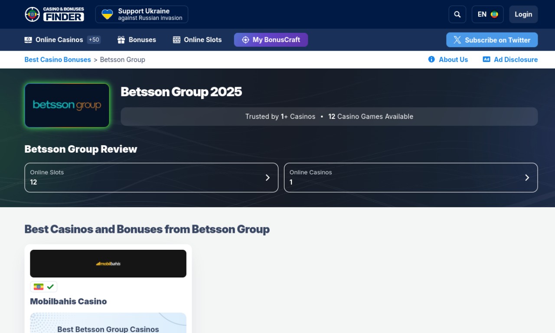Open My BonusCraft
This screenshot has width=555, height=333.
(271, 40)
